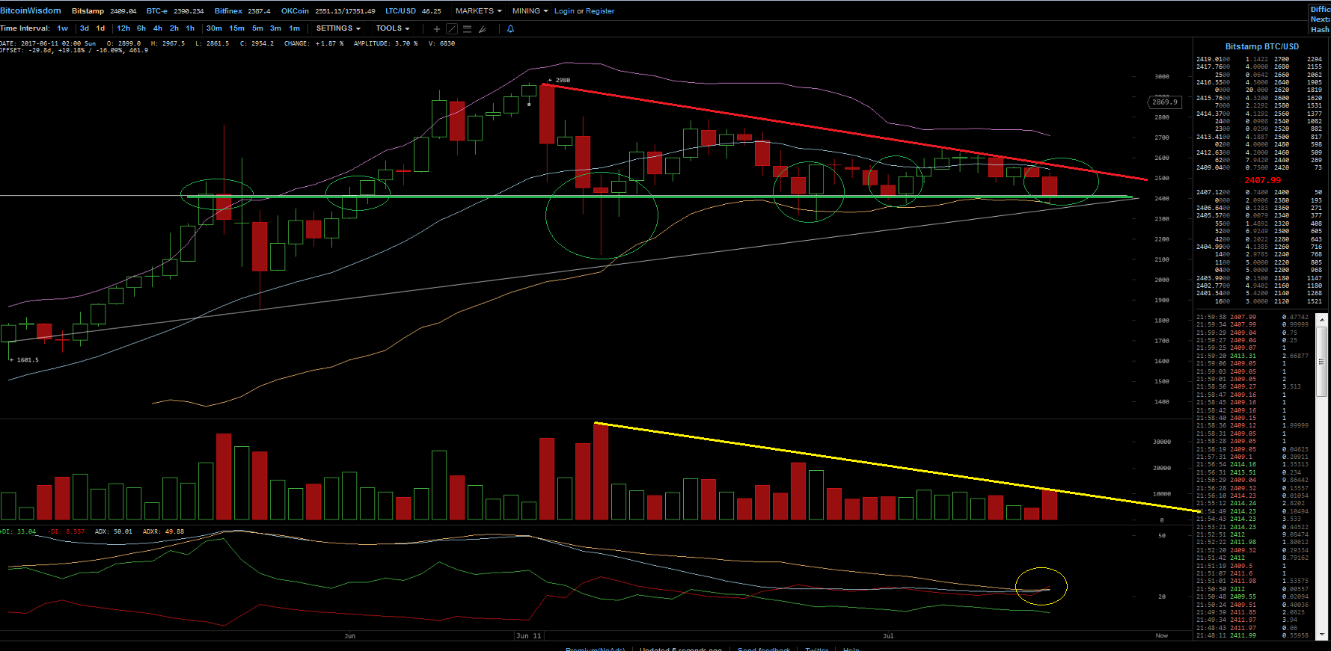Set time interval to 12h
Viewport: 1331px width, 651px height.
click(x=123, y=28)
